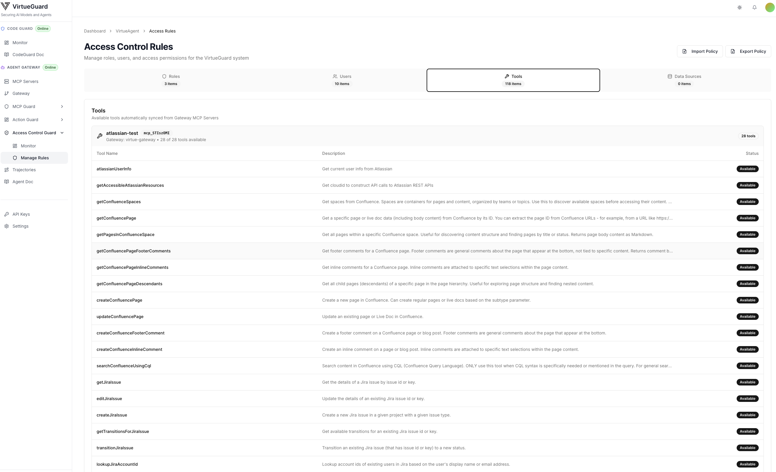Toggle light and dark theme
The image size is (776, 472).
pos(739,7)
